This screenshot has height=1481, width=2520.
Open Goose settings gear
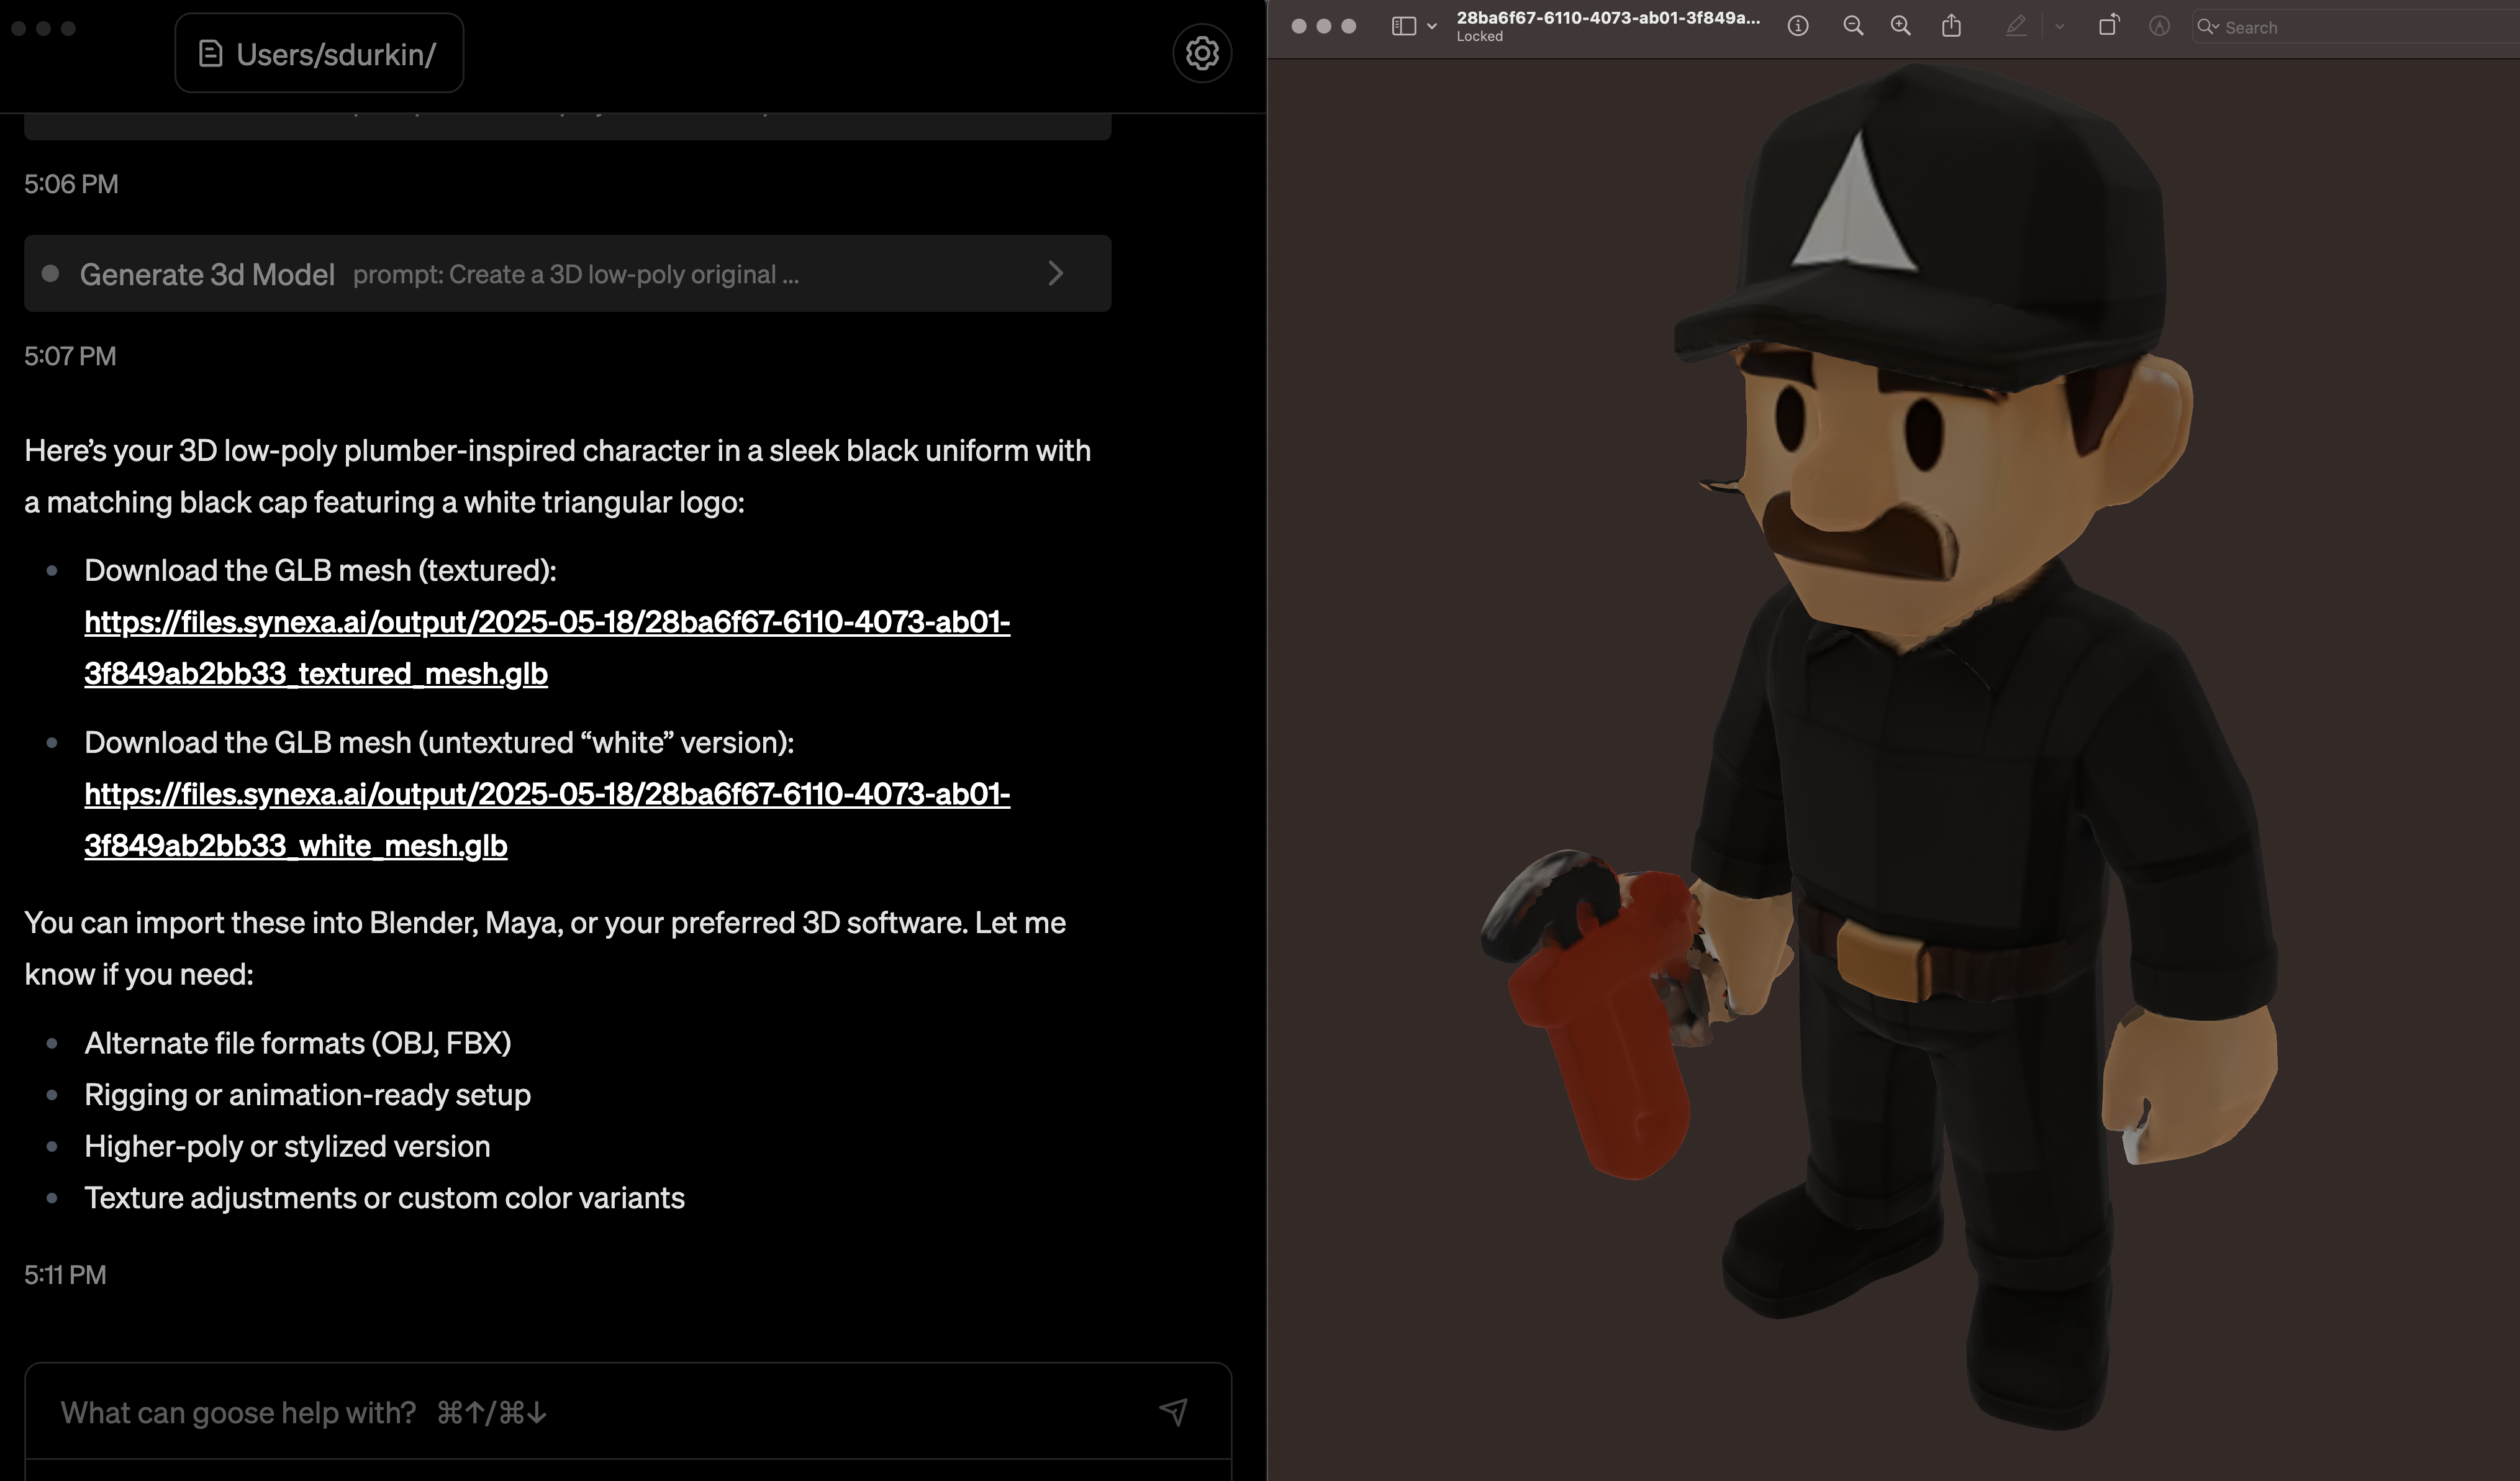click(1201, 53)
